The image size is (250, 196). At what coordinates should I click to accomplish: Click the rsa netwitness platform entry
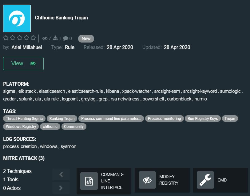(125, 99)
